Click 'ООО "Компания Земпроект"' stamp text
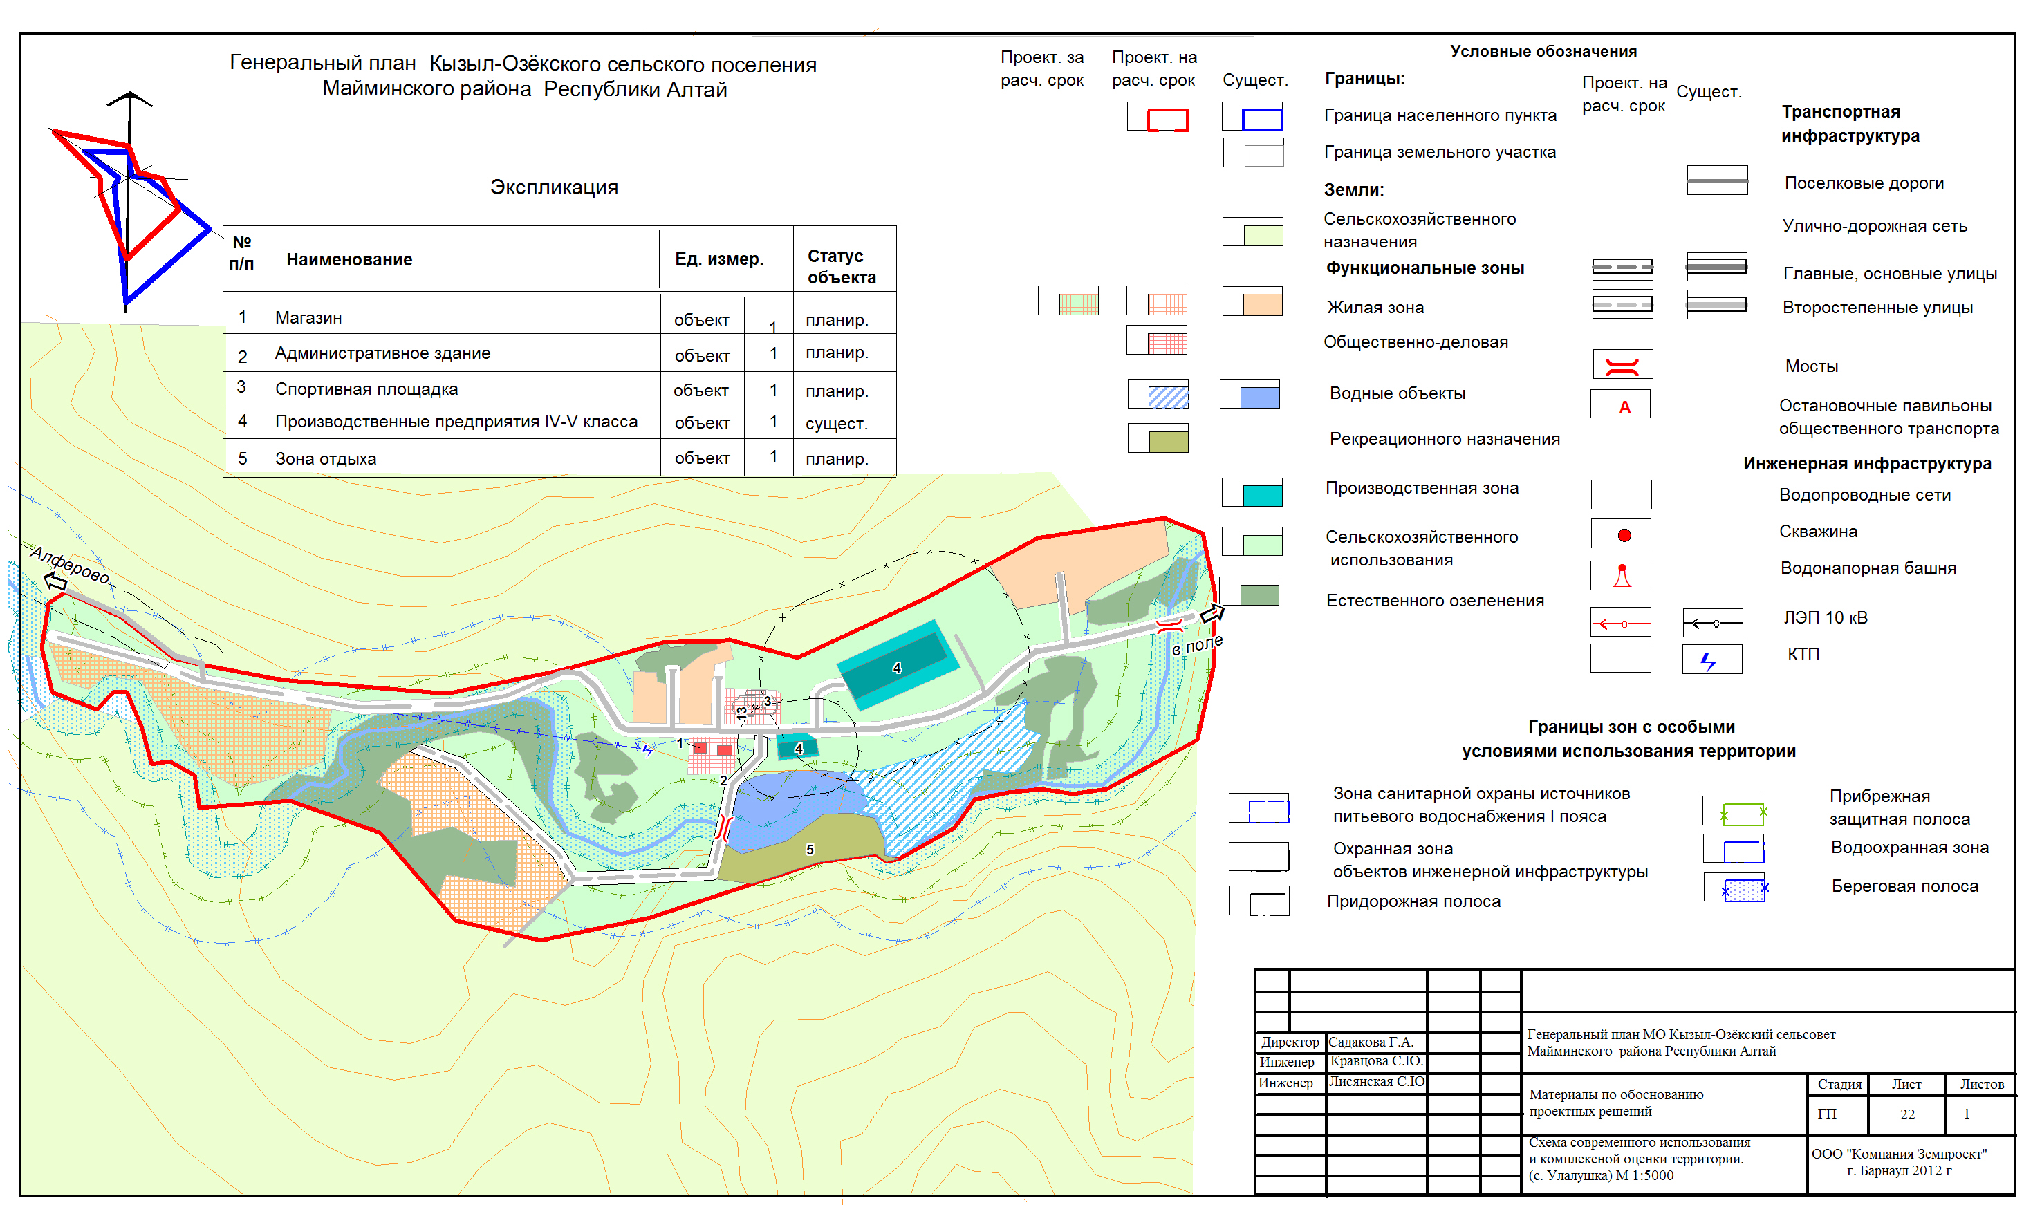The width and height of the screenshot is (2042, 1225). [1899, 1154]
